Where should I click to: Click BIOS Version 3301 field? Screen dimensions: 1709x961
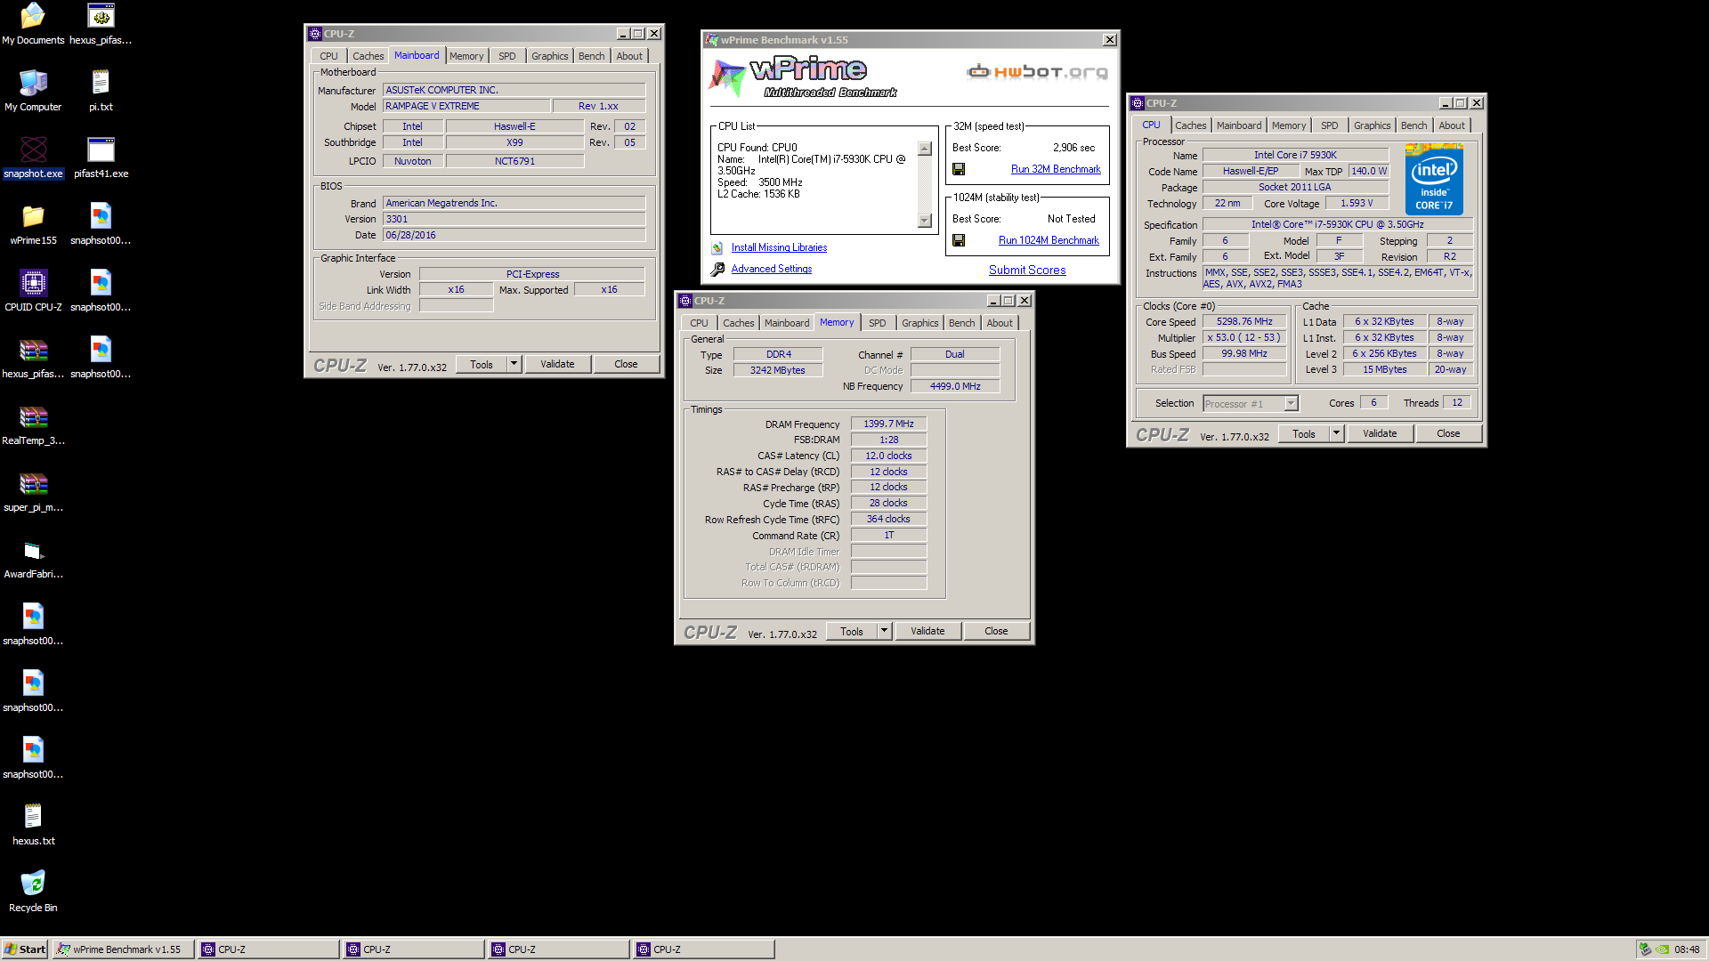pyautogui.click(x=514, y=219)
